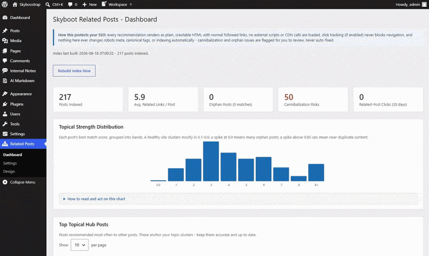The height and width of the screenshot is (256, 429).
Task: Click the Tools wrench icon
Action: click(x=5, y=124)
